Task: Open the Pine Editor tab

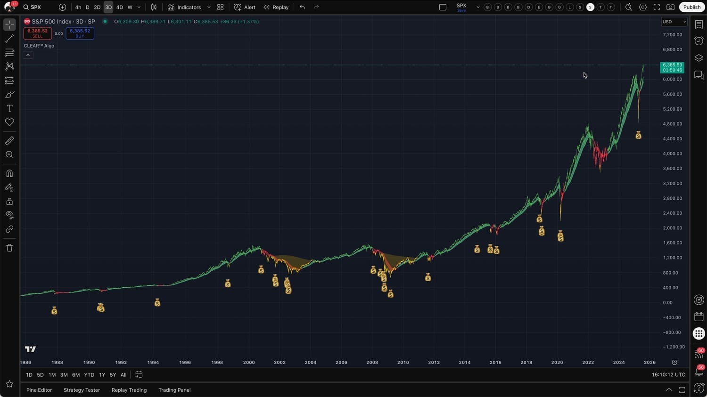Action: click(x=39, y=390)
